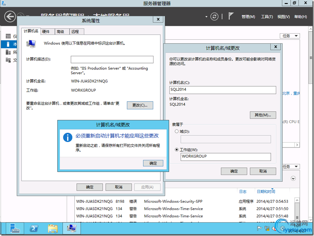The image size is (314, 236).
Task: Close the Computer Name/Domain Changes dialog
Action: pos(275,47)
